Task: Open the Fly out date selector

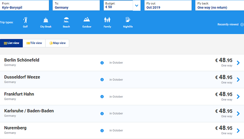Action: (168, 5)
